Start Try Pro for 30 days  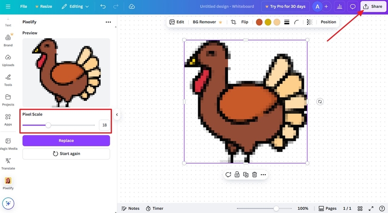[x=285, y=7]
